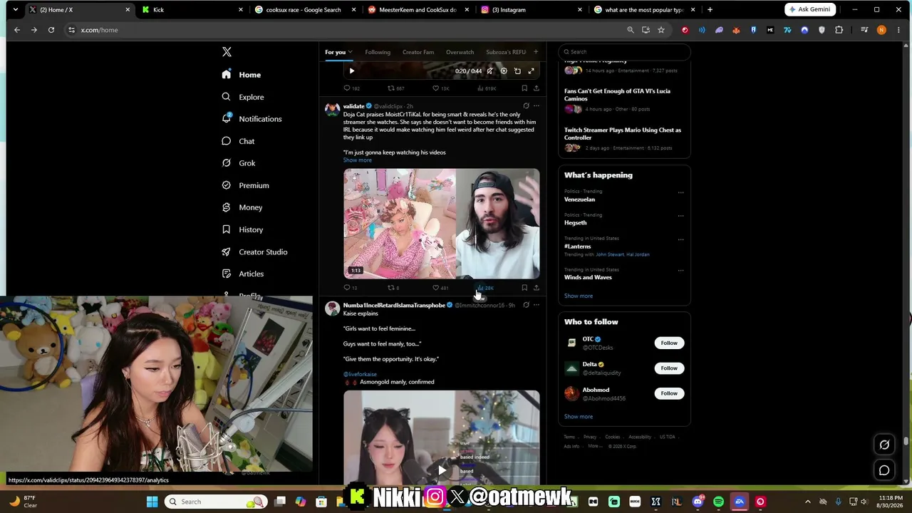Click the Chrome address bar showing x.com/home
This screenshot has height=513, width=912.
342,30
